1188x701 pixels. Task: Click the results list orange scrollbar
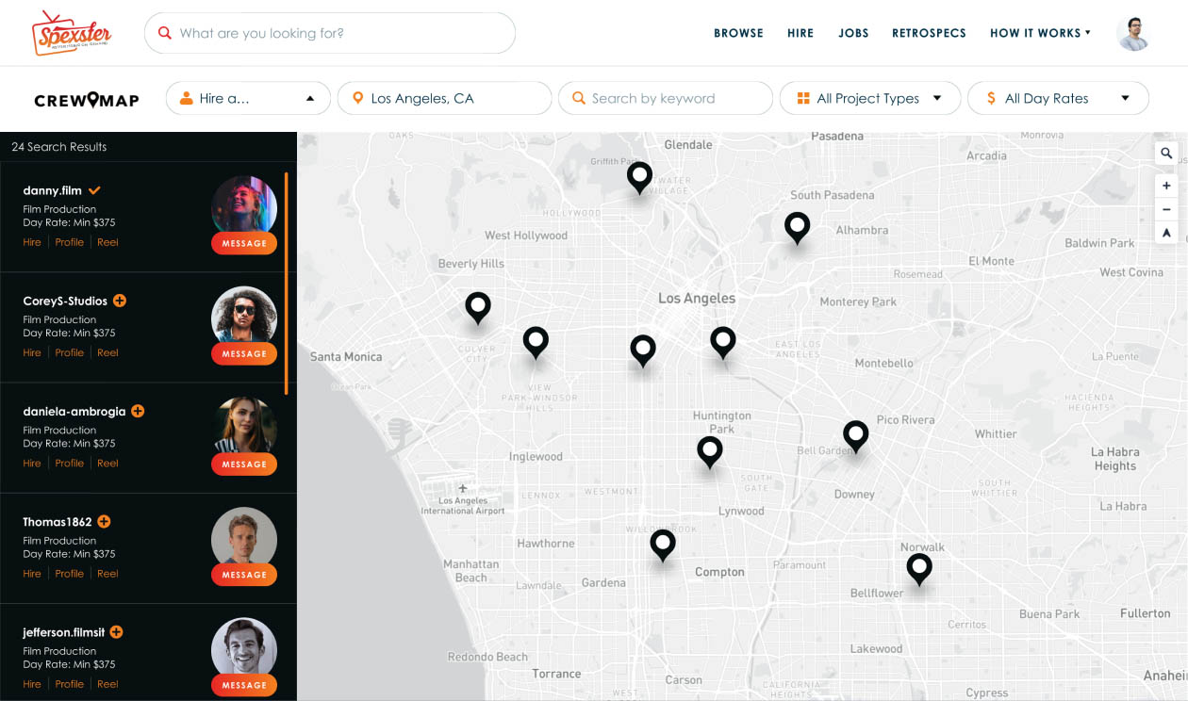pos(286,283)
